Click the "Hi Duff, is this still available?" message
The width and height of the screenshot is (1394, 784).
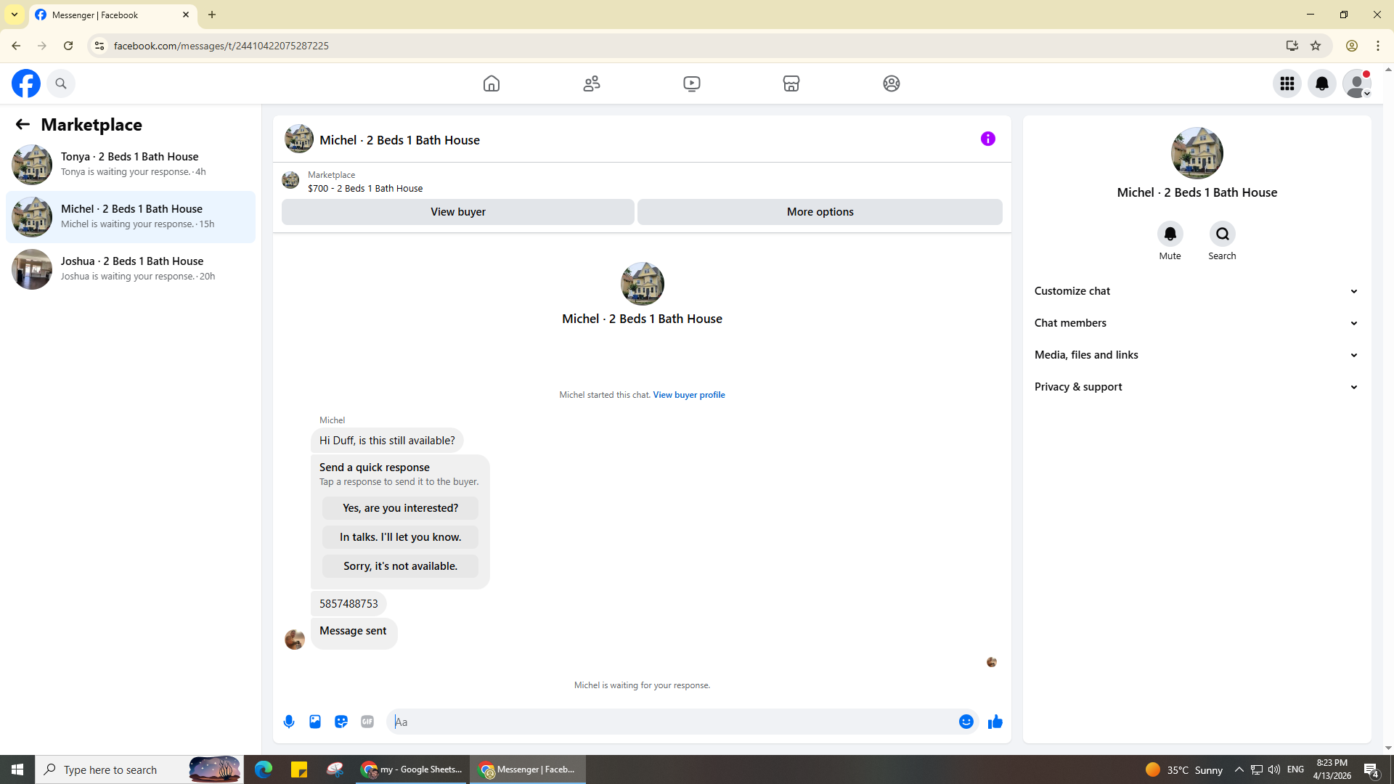(x=387, y=441)
